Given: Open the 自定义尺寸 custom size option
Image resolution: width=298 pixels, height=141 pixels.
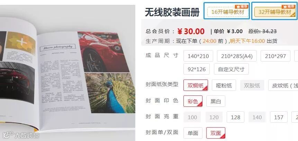Looking at the screenshot, I should point(231,69).
